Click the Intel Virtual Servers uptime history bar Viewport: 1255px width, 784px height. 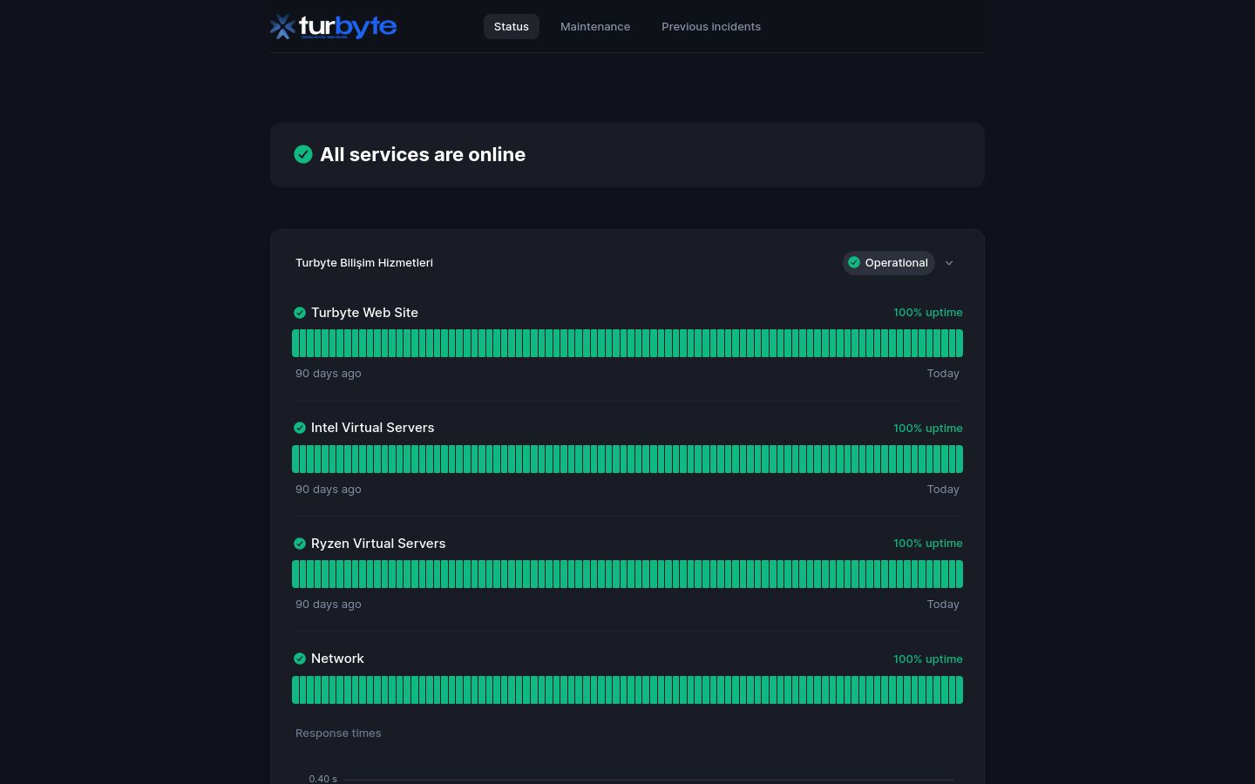pos(627,459)
